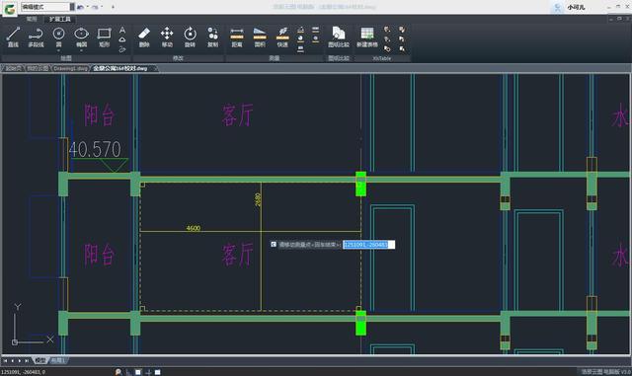This screenshot has height=376, width=632.
Task: Expand the Circle (圆) tool dropdown arrow
Action: (x=59, y=50)
